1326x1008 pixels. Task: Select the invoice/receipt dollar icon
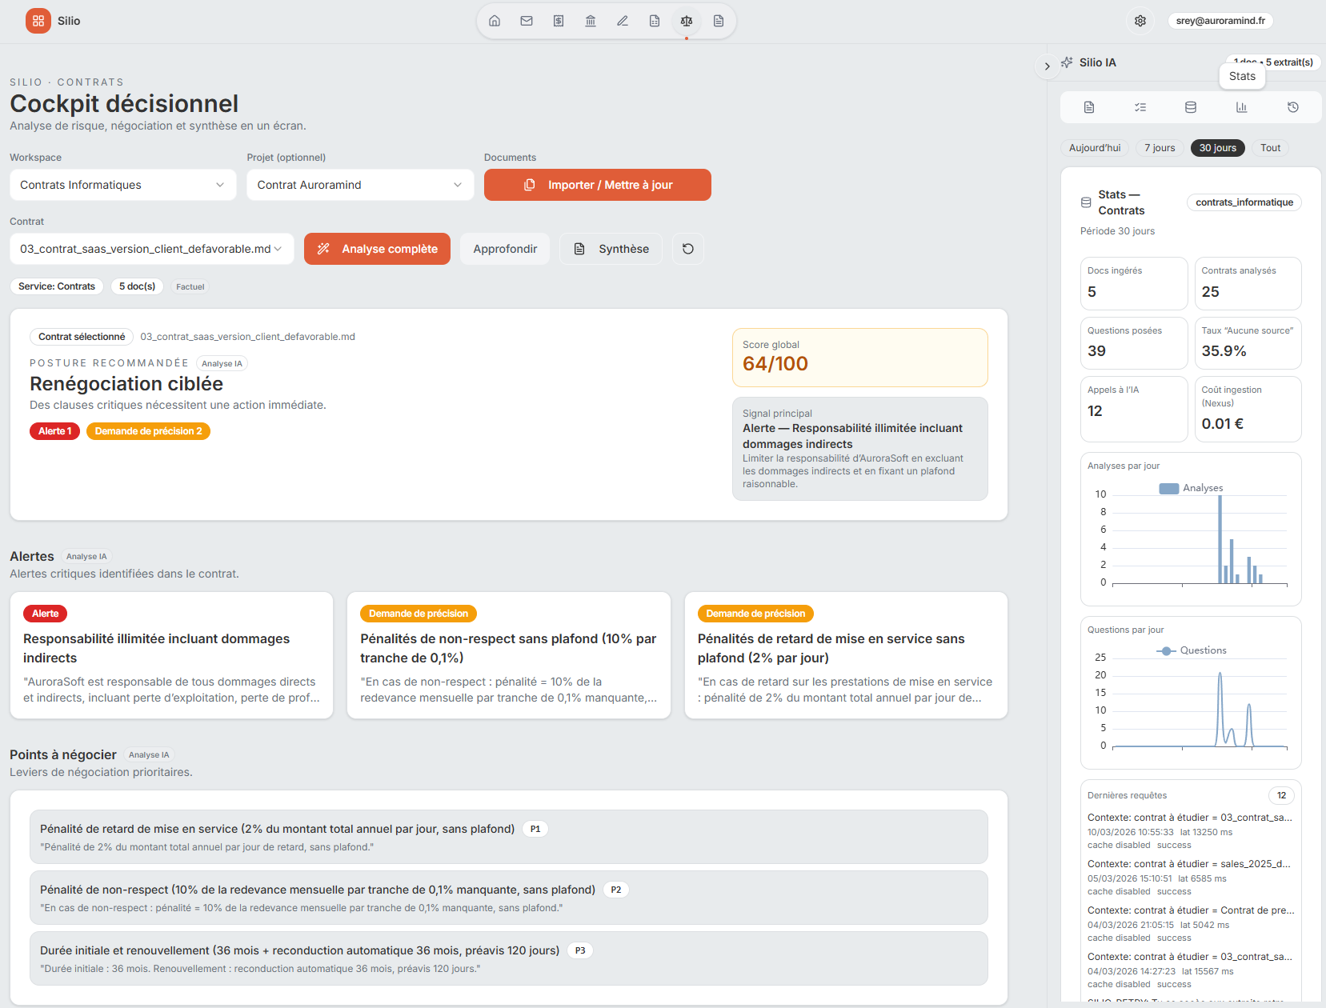click(x=558, y=21)
